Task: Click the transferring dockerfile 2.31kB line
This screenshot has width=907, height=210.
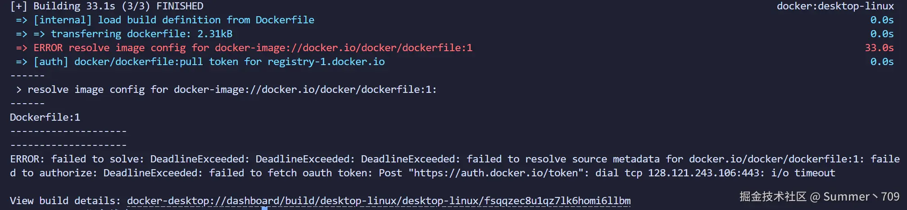Action: [x=141, y=34]
